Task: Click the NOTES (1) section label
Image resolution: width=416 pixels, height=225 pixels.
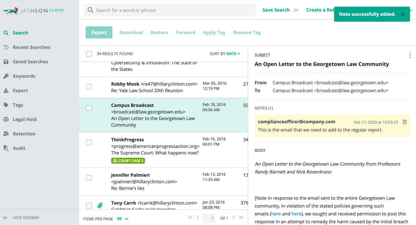Action: coord(264,108)
